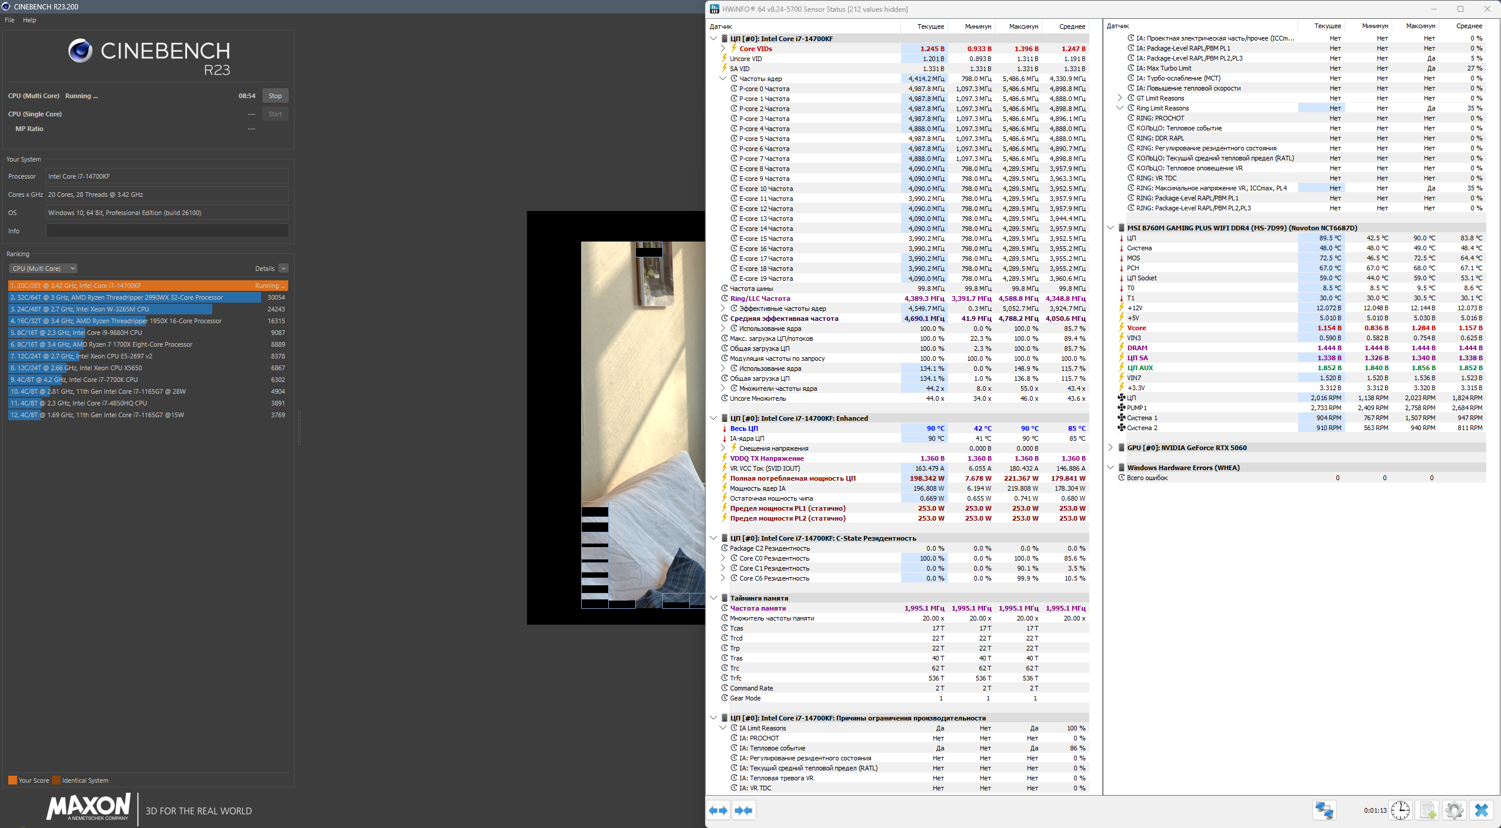Click the reset clock icon

pos(1400,810)
